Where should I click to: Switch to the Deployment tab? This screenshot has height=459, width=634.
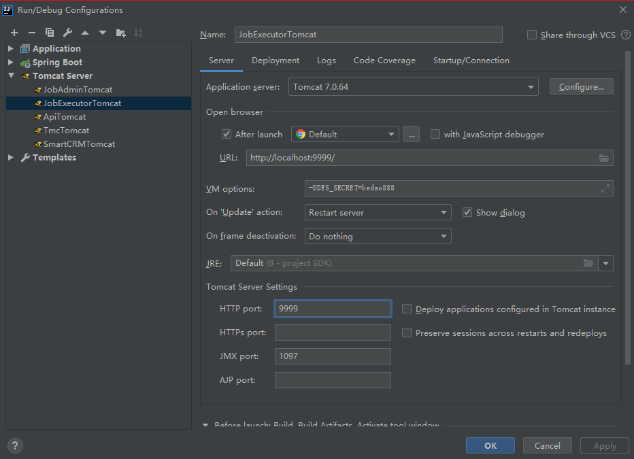click(275, 60)
